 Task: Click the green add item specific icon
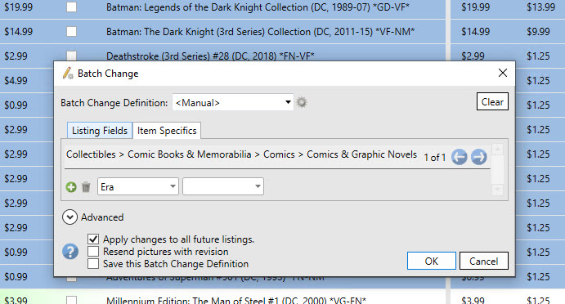pyautogui.click(x=71, y=187)
